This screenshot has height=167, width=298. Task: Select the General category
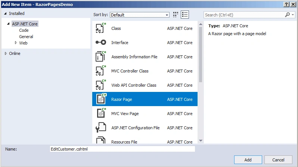26,37
